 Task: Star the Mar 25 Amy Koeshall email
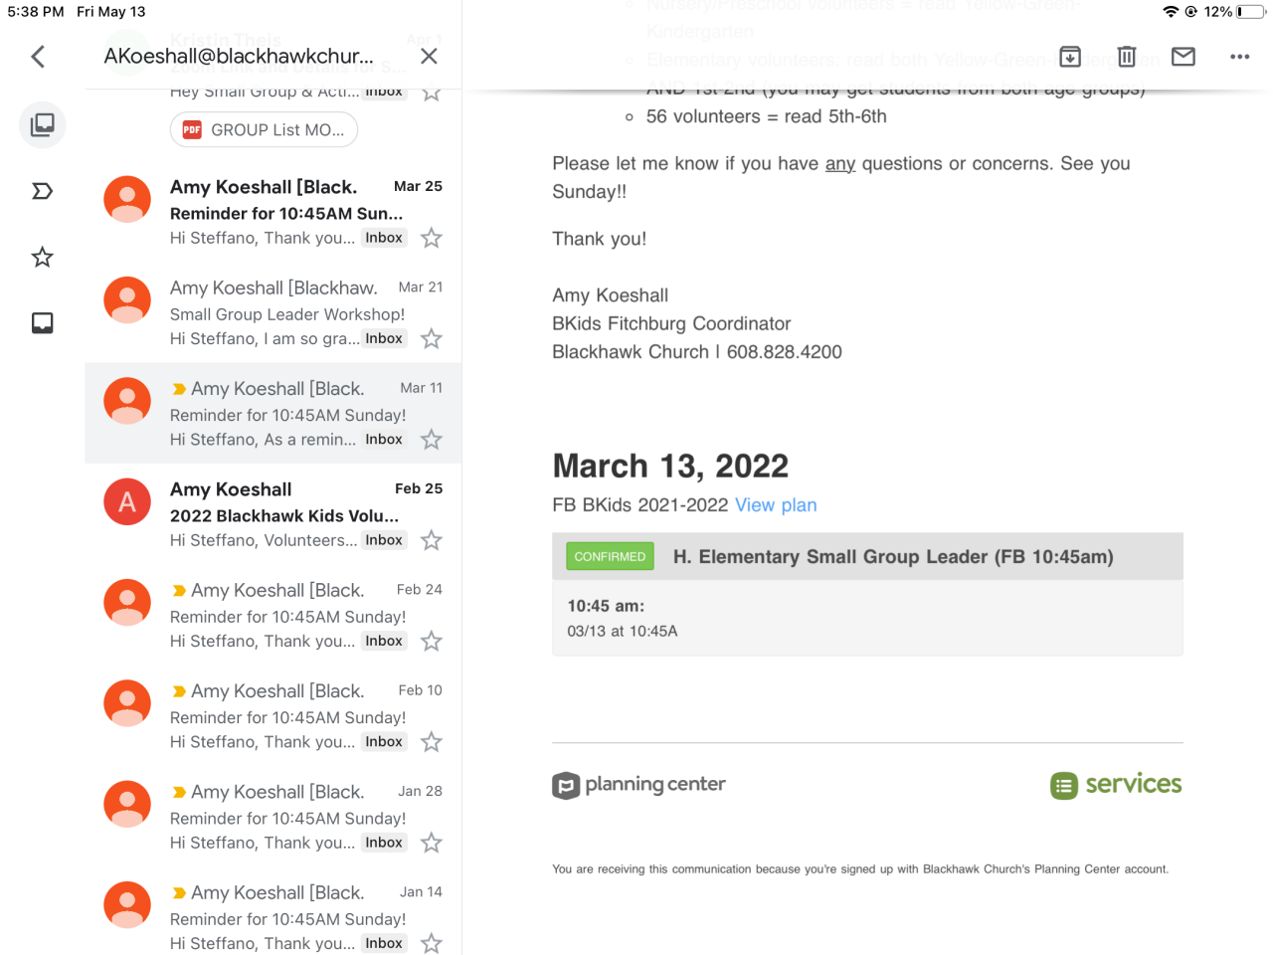pyautogui.click(x=432, y=239)
